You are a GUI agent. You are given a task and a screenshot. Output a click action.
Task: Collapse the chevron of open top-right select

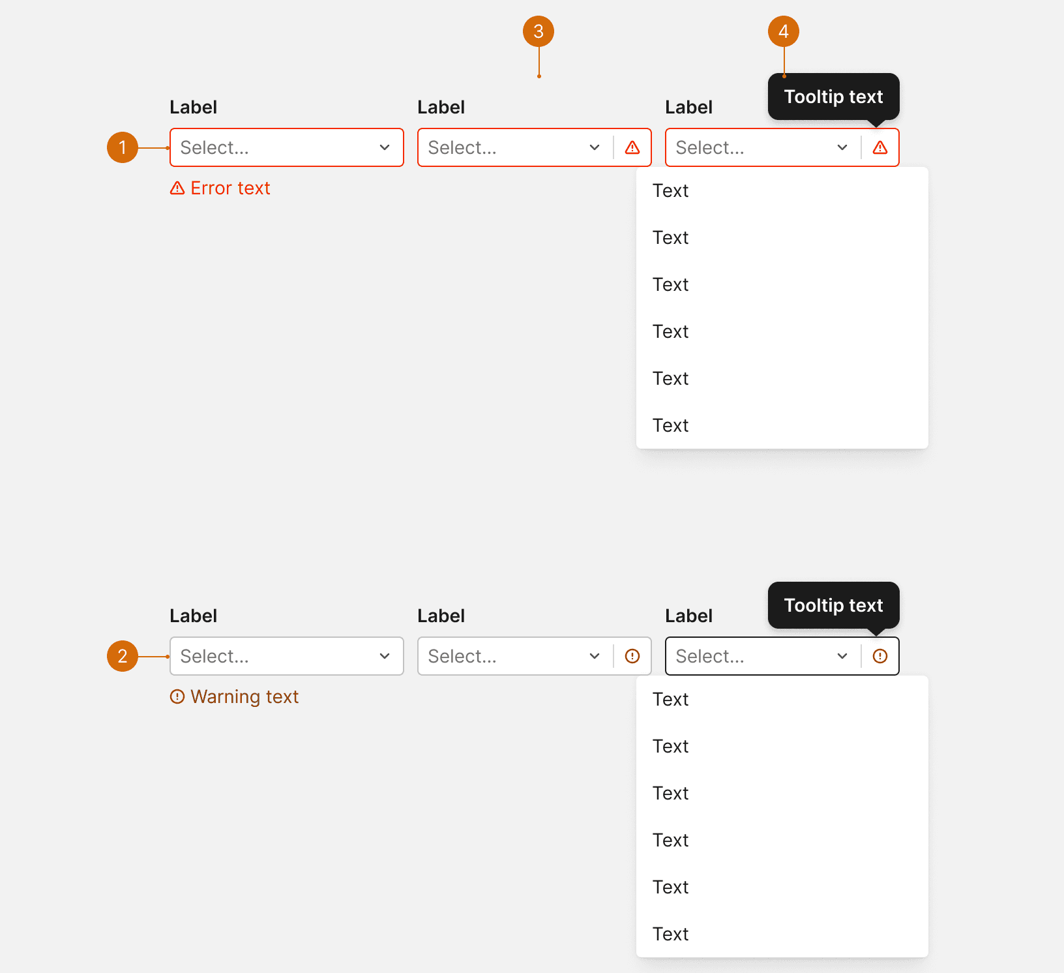coord(842,147)
